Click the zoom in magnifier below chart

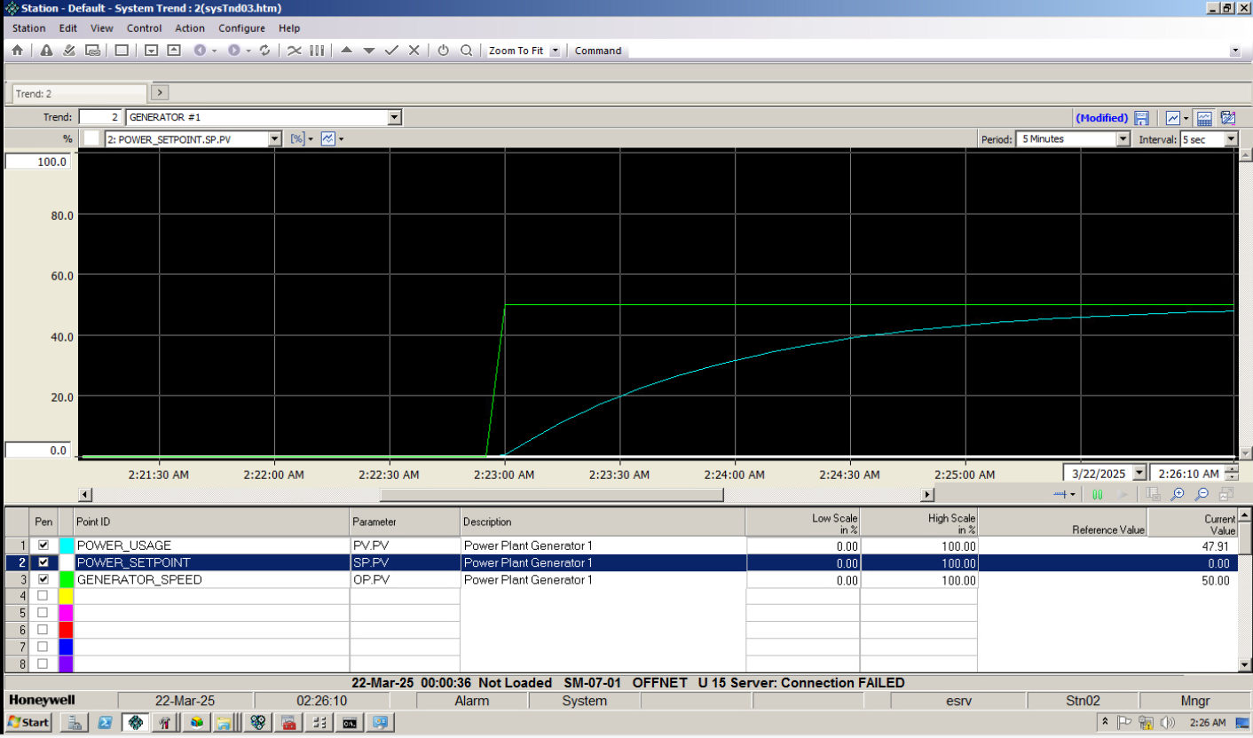pyautogui.click(x=1178, y=494)
